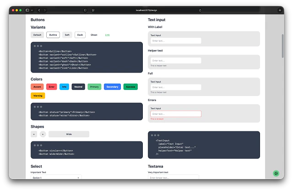Click the With Label text input field
Screen dimensions: 293x191
coord(176,41)
